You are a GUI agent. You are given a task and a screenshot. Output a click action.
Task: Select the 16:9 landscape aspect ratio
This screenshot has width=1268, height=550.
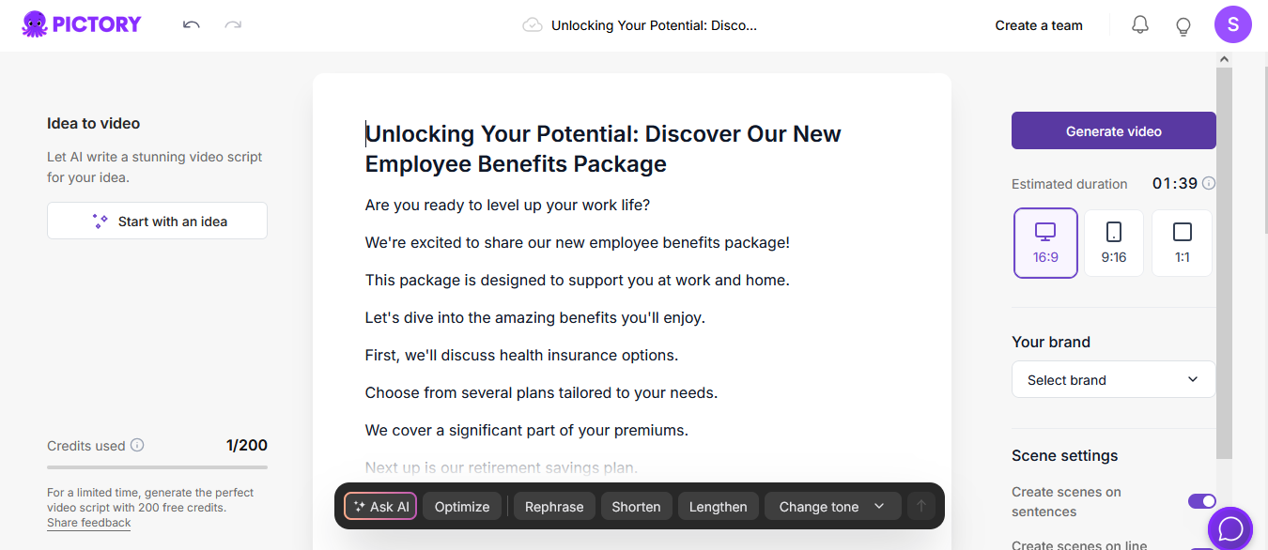pyautogui.click(x=1045, y=243)
